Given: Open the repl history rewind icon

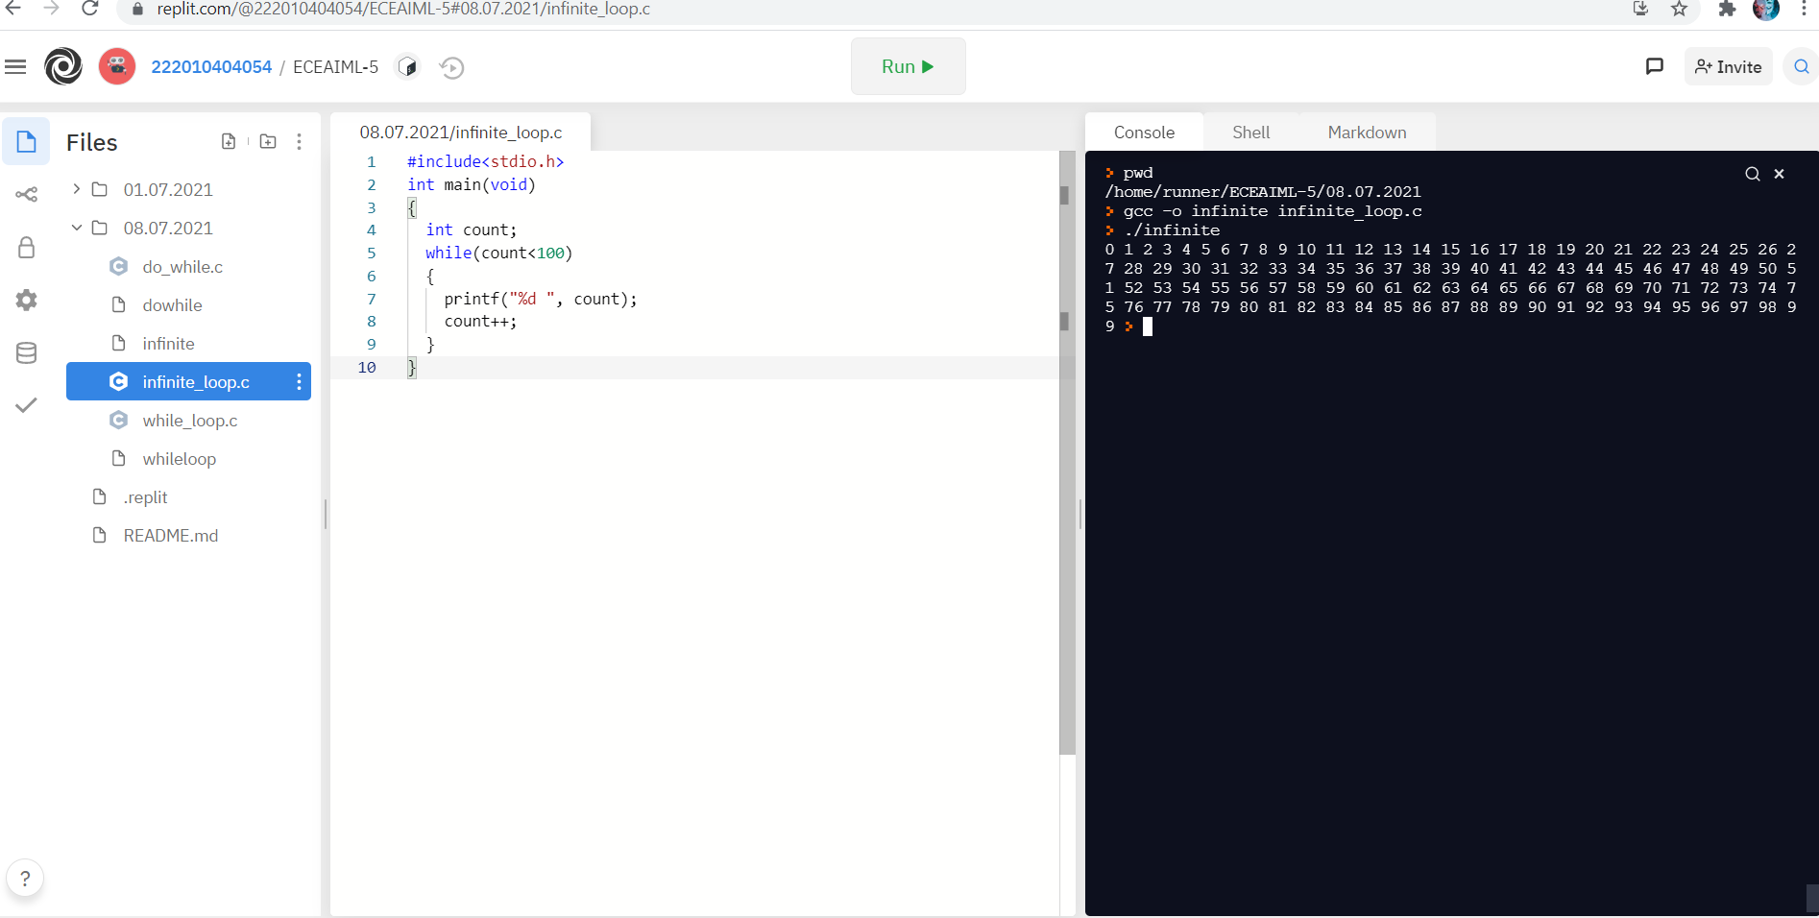Looking at the screenshot, I should [x=450, y=67].
